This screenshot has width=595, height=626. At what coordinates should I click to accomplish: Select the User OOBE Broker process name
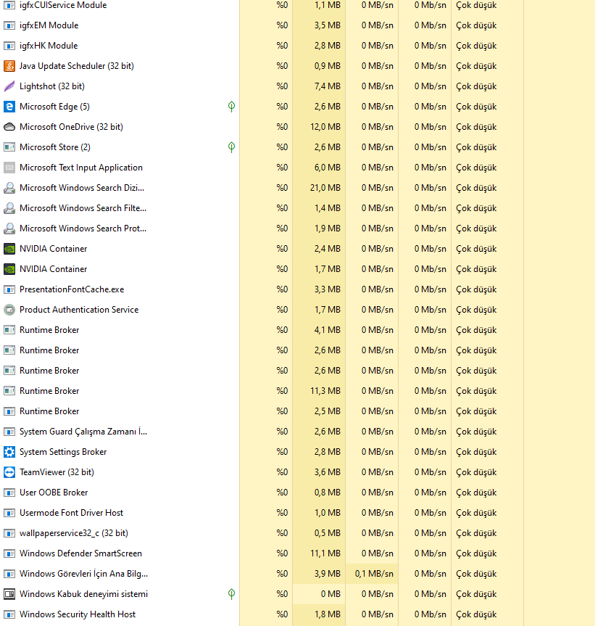54,493
